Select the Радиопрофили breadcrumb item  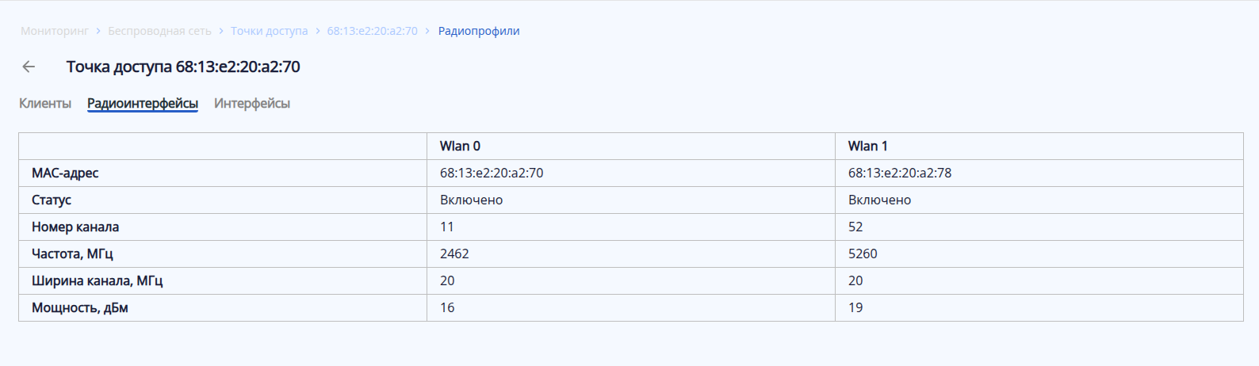(479, 31)
